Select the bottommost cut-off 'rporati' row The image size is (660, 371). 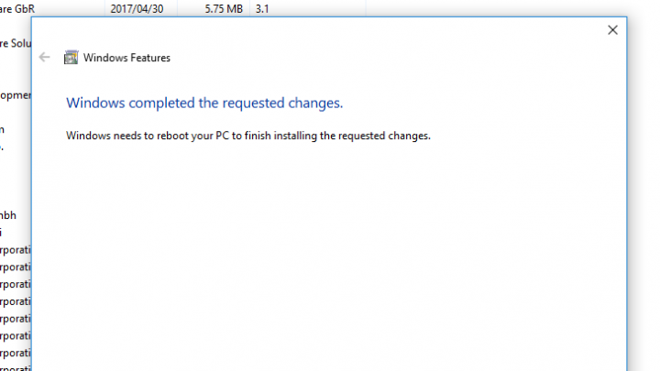(16, 368)
